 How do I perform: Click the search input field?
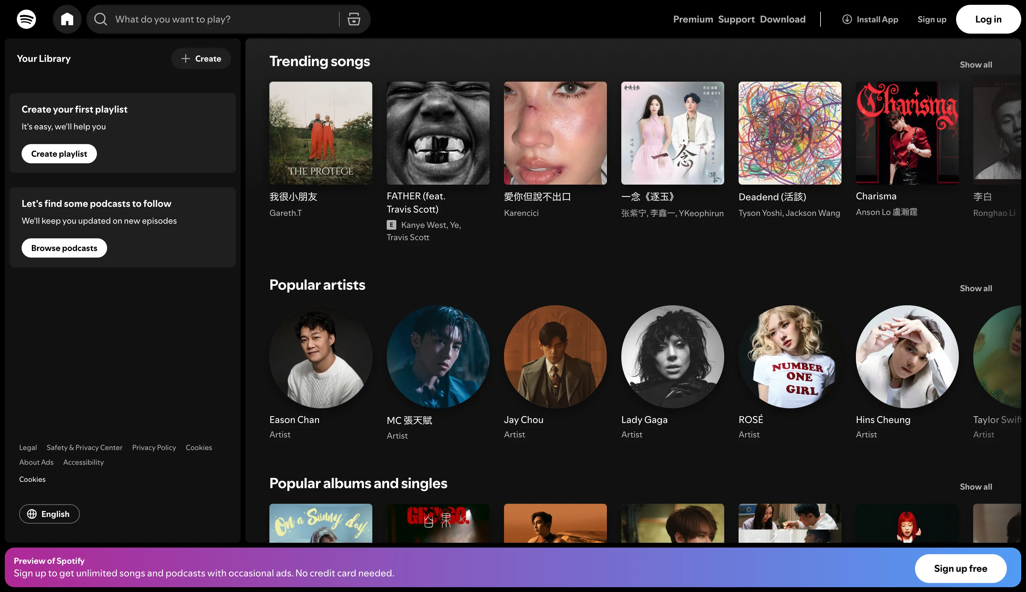click(223, 19)
